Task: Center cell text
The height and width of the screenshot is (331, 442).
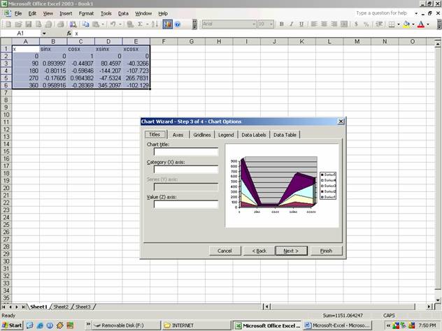Action: [x=324, y=24]
